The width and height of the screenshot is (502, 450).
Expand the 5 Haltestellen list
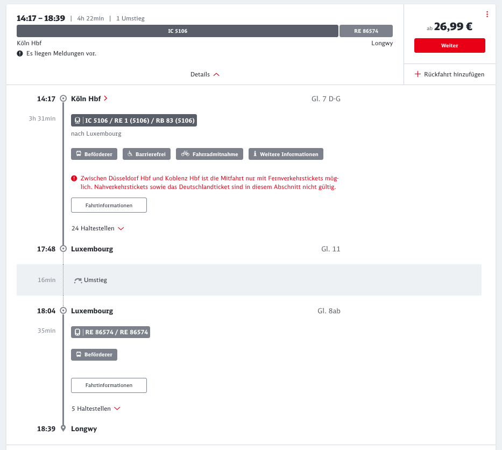tap(96, 409)
